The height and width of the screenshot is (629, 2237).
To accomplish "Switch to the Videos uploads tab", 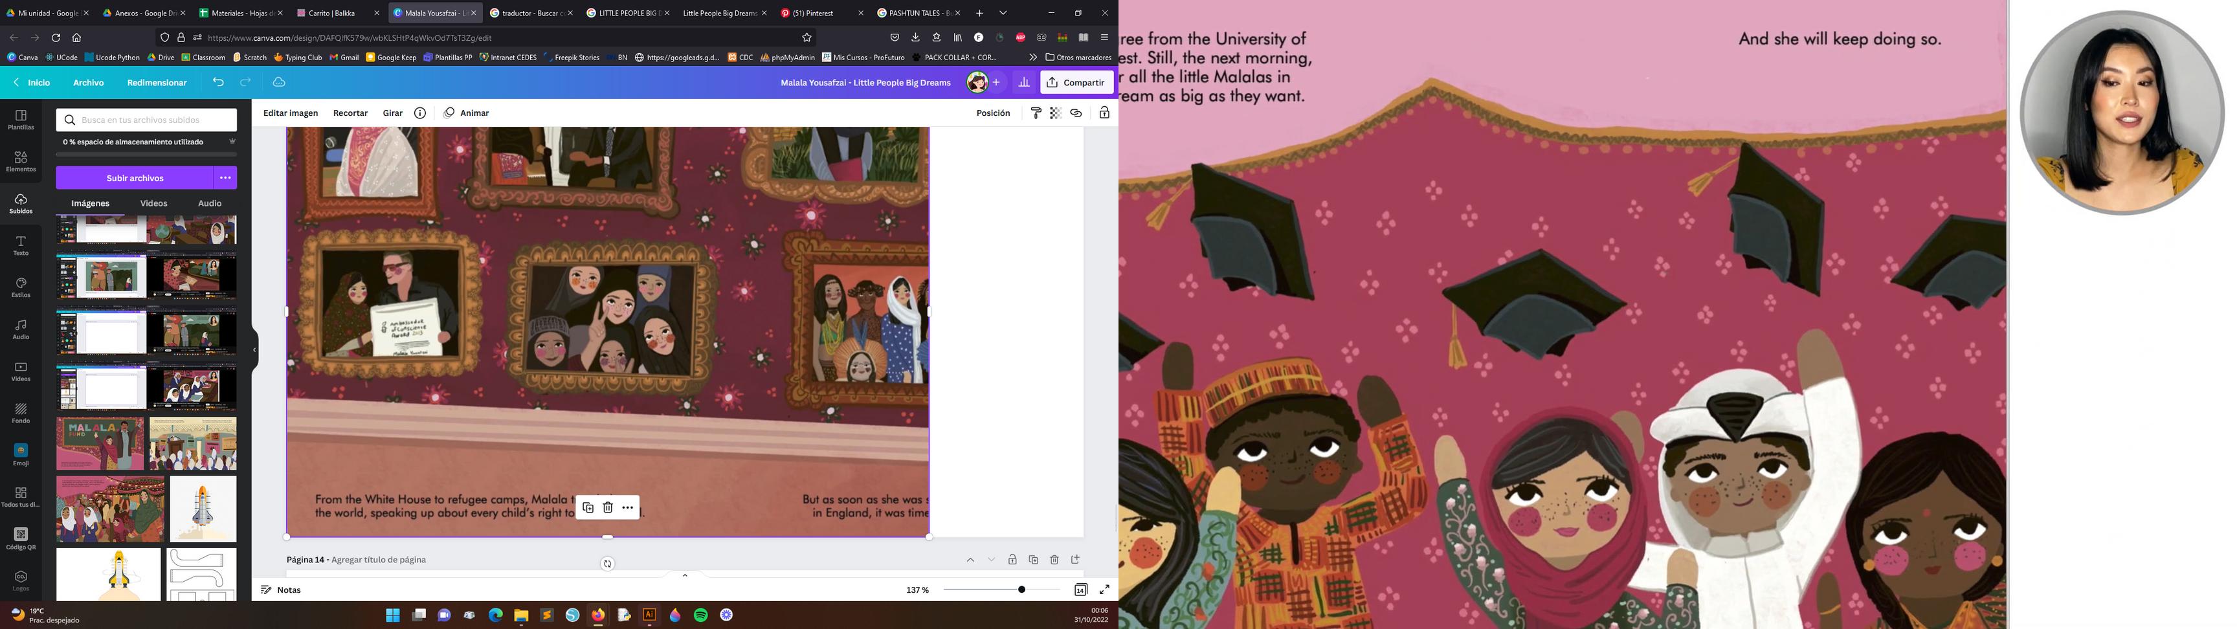I will click(x=153, y=203).
